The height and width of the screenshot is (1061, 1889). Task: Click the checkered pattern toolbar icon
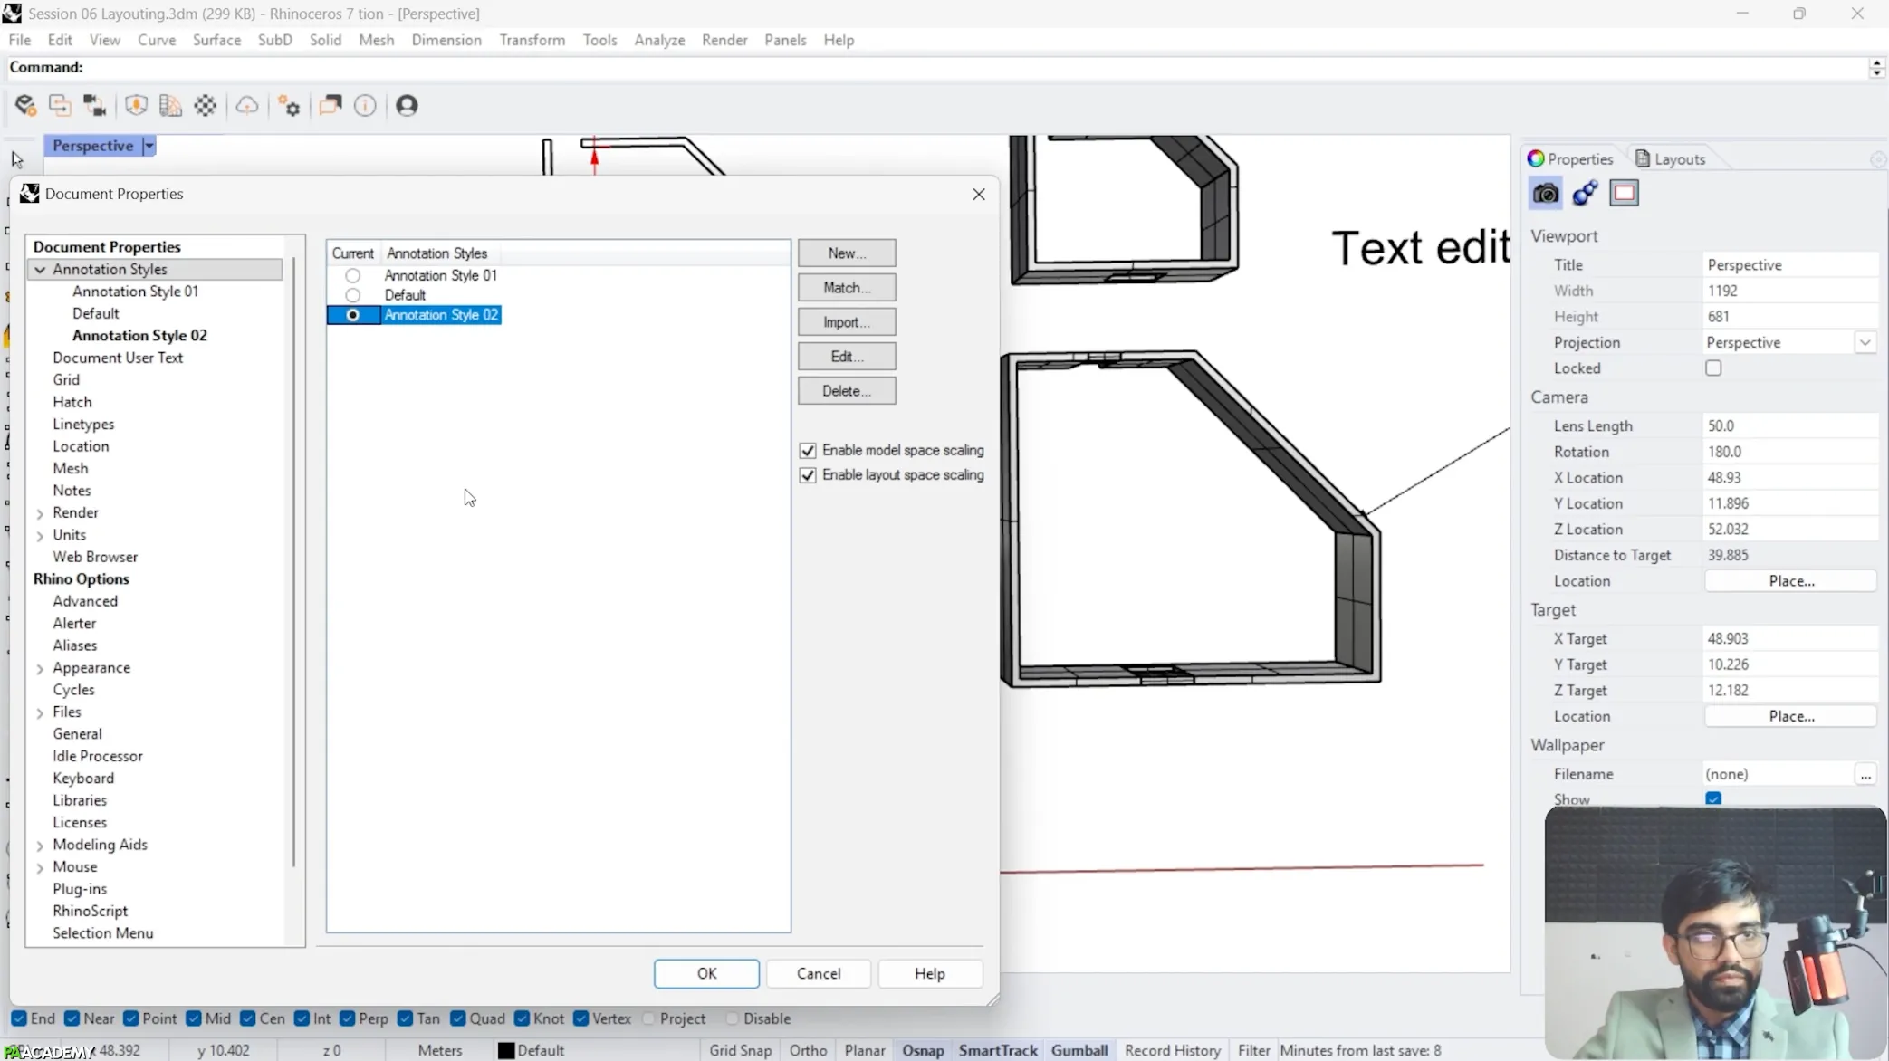point(206,106)
